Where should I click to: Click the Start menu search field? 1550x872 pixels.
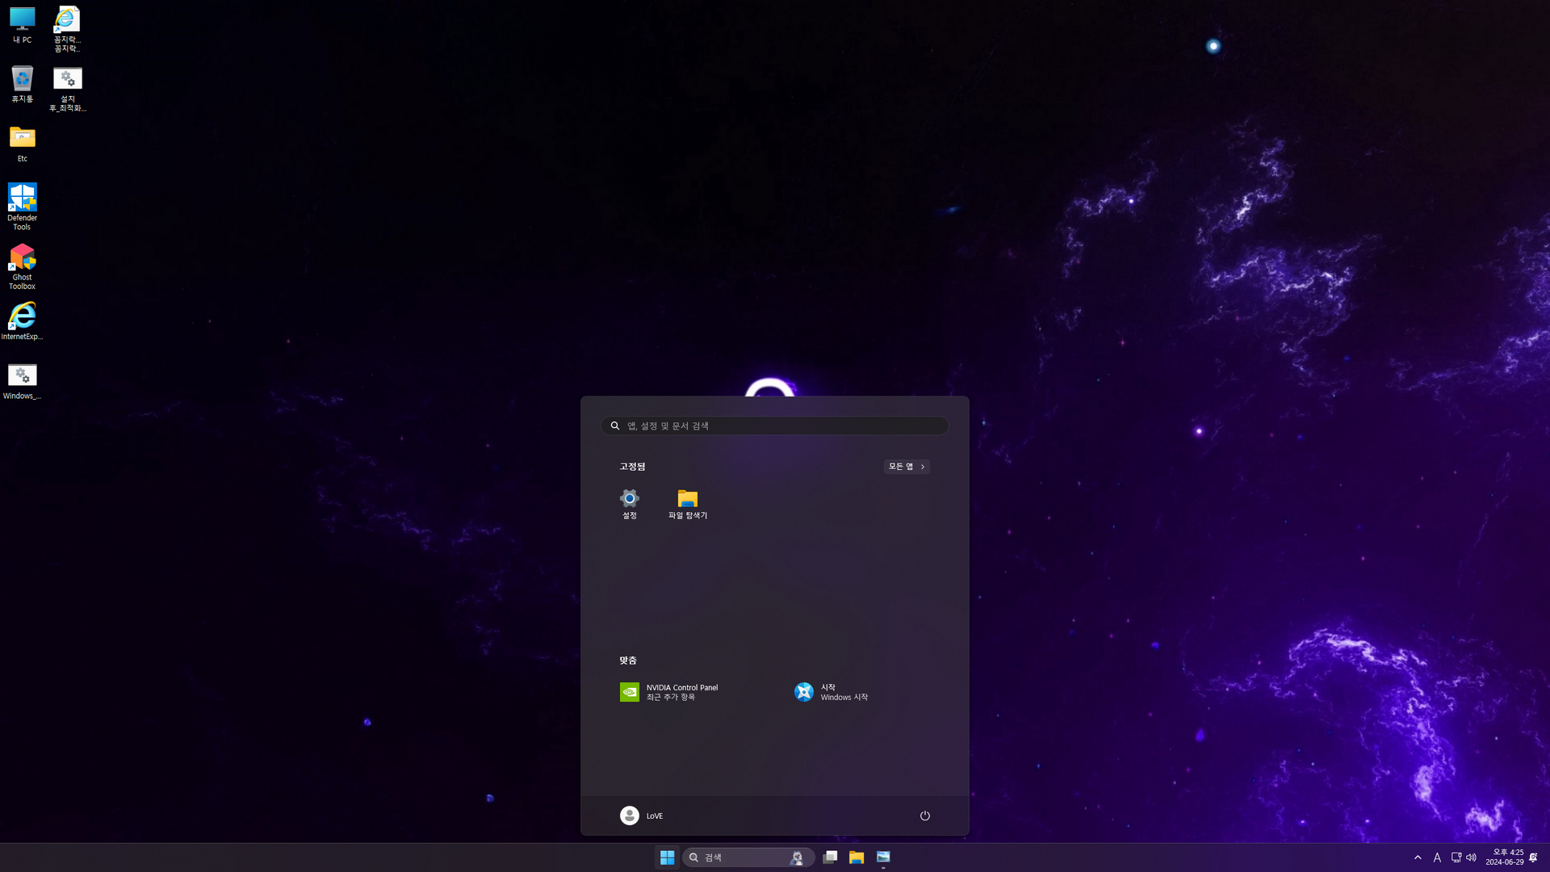(775, 426)
